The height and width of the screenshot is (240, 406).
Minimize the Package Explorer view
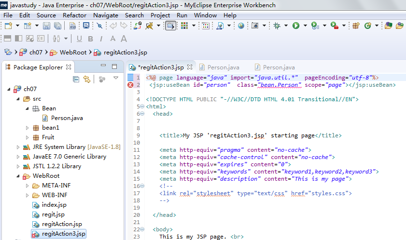103,66
